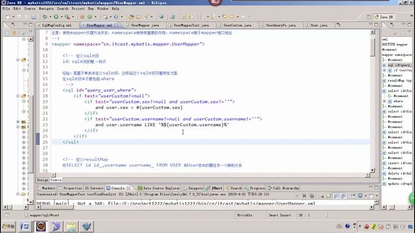Click the New file toolbar icon

click(x=8, y=17)
